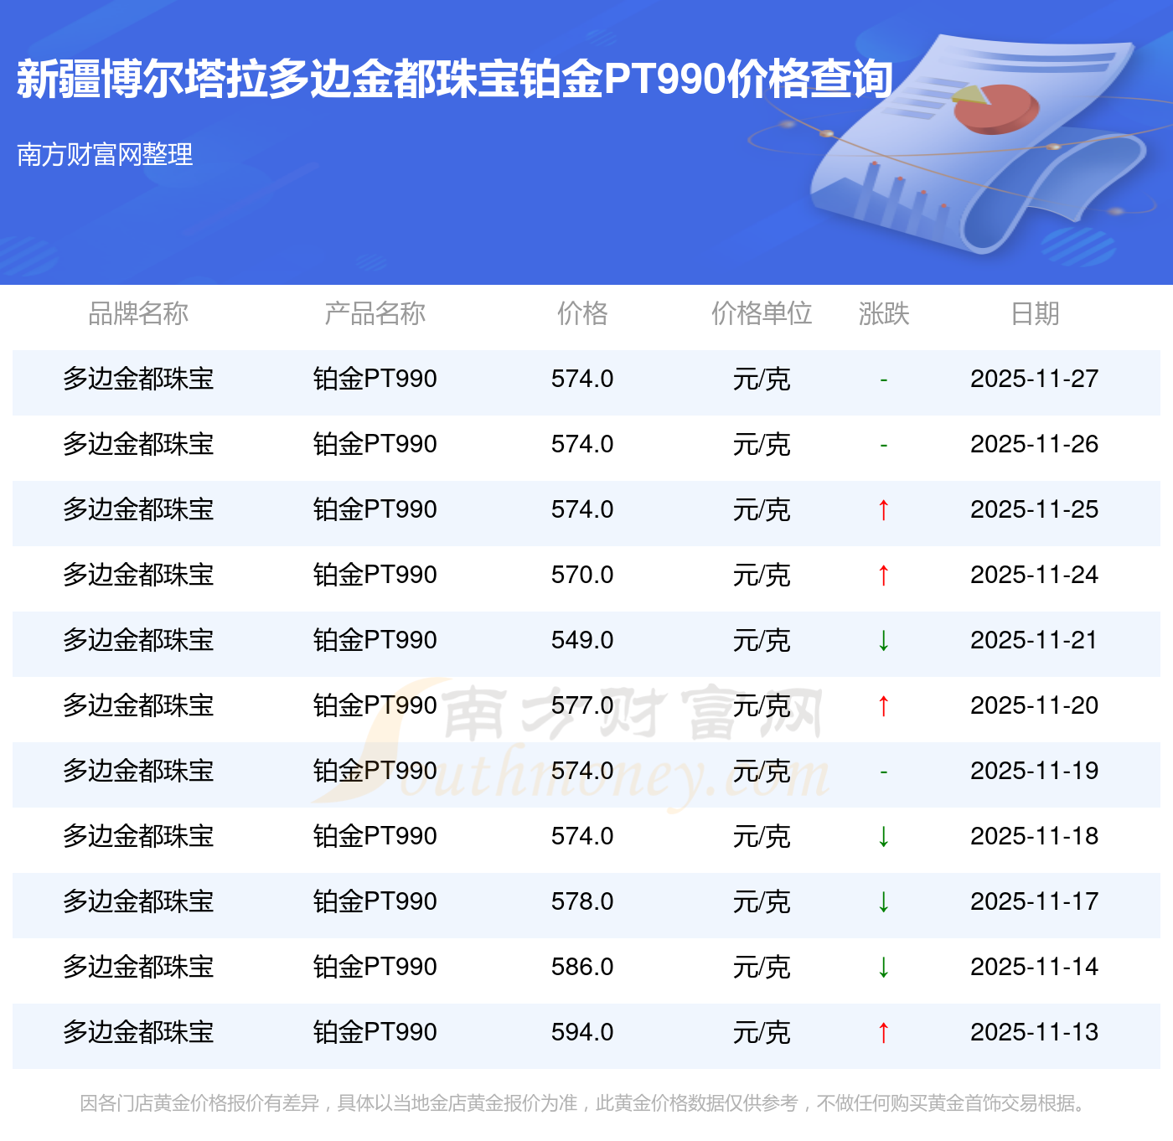The width and height of the screenshot is (1173, 1141).
Task: Click 元/克 in the 2025-11-27 row
Action: click(762, 379)
